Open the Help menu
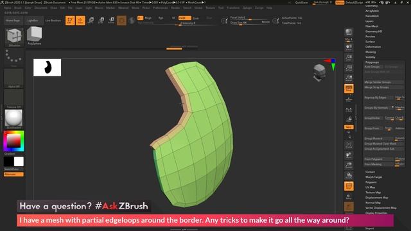This screenshot has height=231, width=411. pos(269,8)
